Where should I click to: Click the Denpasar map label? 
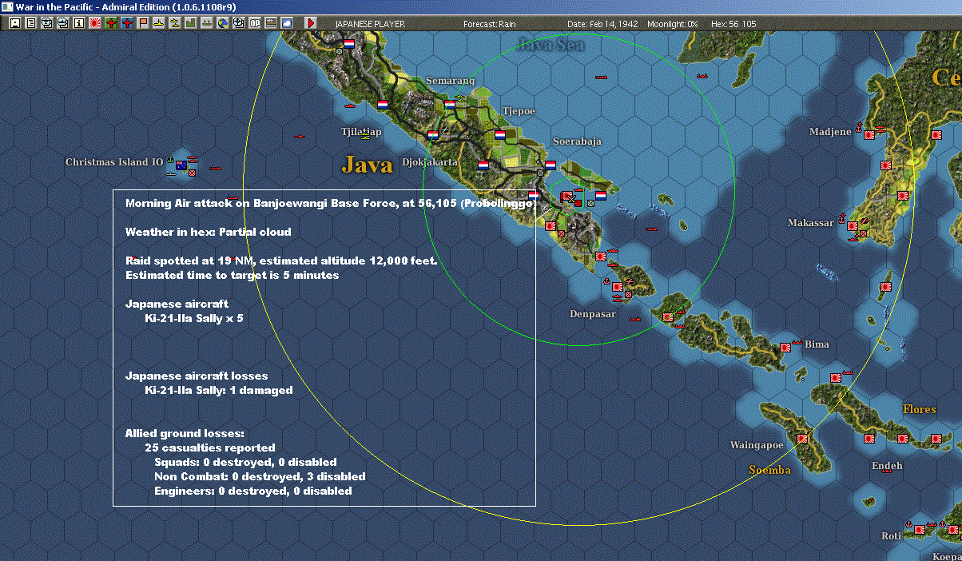coord(593,314)
